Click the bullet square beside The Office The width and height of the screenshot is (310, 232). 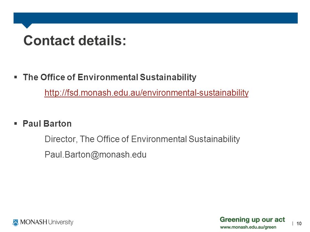[x=15, y=77]
